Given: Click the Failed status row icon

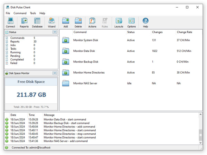Looking at the screenshot, I should pos(7,63).
